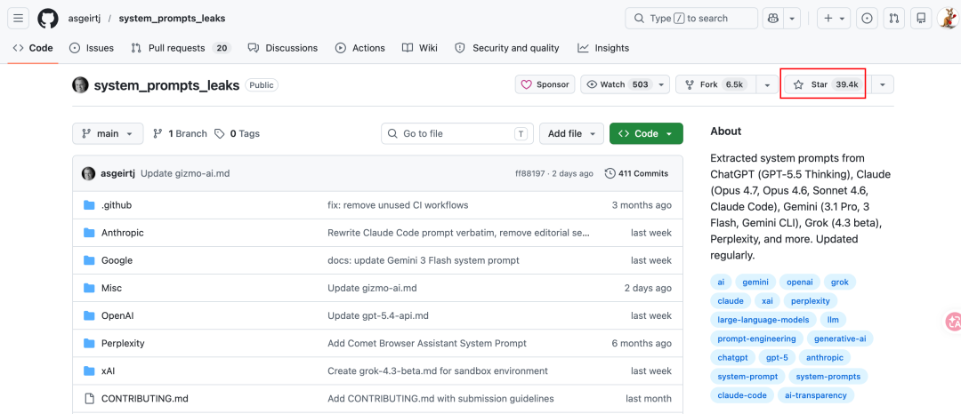Click the CONTRIBUTING.md file icon
The height and width of the screenshot is (414, 961).
point(90,398)
